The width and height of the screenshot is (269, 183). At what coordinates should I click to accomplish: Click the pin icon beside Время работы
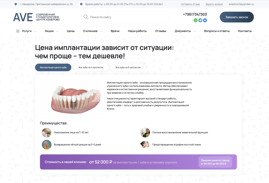pyautogui.click(x=81, y=4)
